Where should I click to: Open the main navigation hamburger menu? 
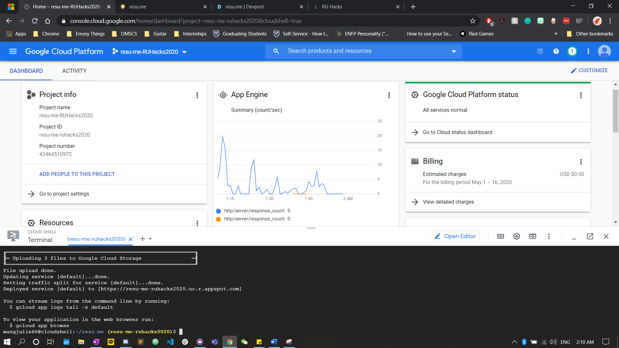click(x=13, y=51)
